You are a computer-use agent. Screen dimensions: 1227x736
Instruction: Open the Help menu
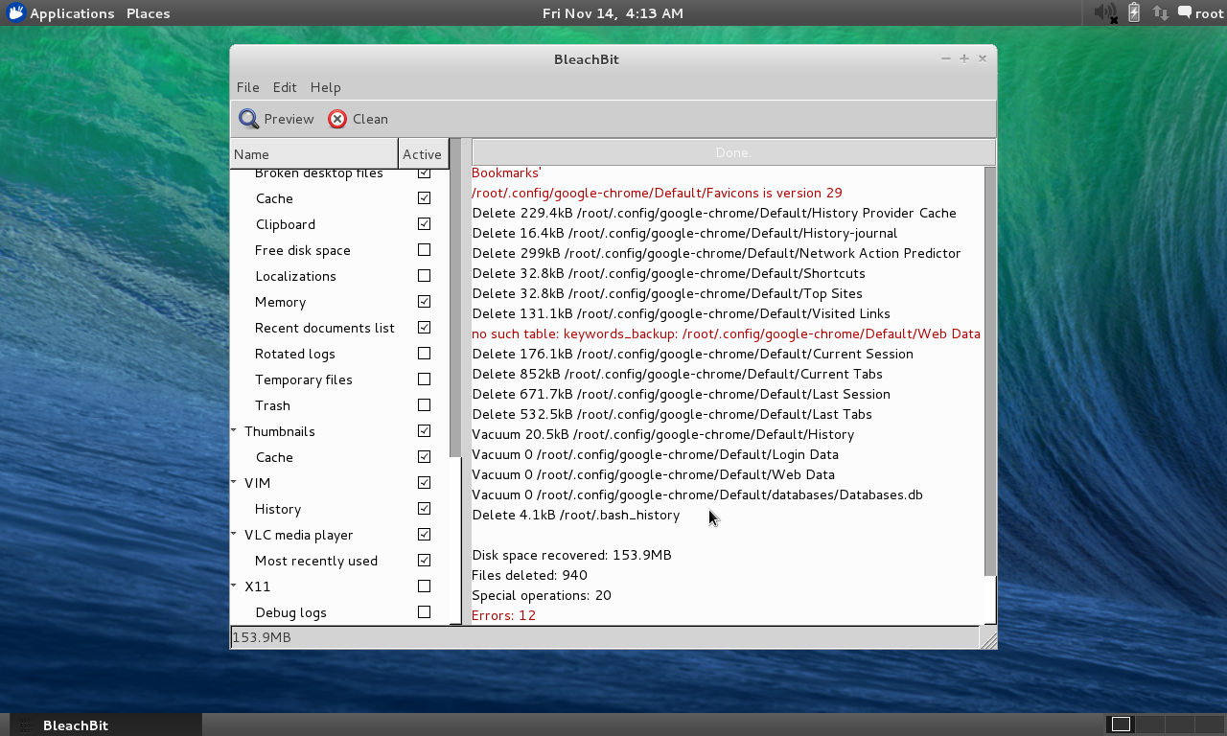click(325, 87)
